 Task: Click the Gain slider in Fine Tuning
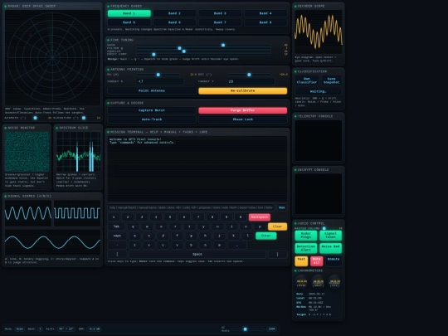[203, 45]
